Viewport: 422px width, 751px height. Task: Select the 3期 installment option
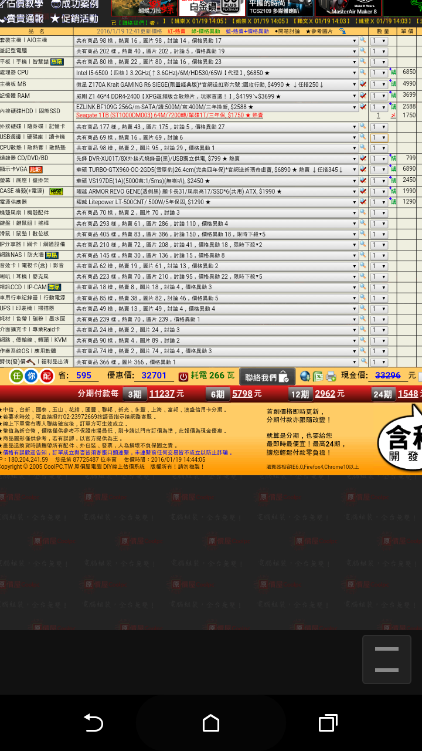[x=135, y=394]
